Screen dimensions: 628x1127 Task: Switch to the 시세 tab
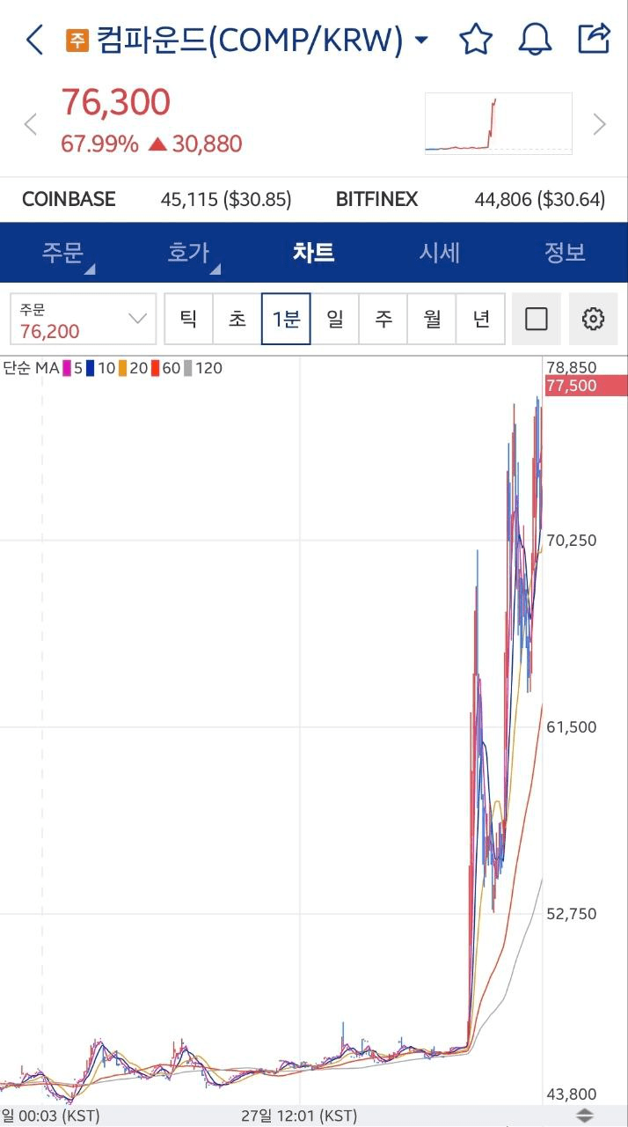(x=439, y=253)
